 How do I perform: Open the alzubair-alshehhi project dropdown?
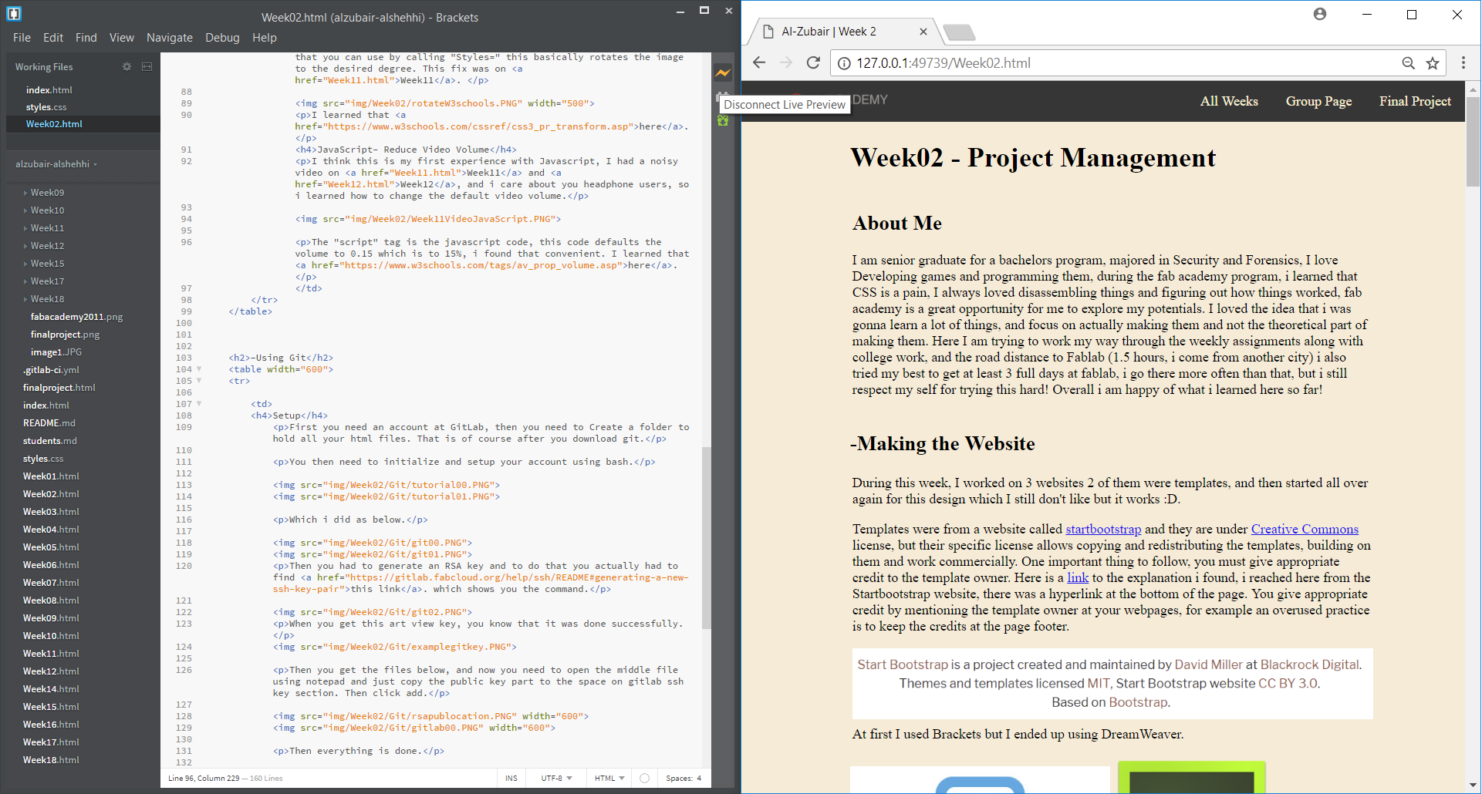click(x=56, y=164)
